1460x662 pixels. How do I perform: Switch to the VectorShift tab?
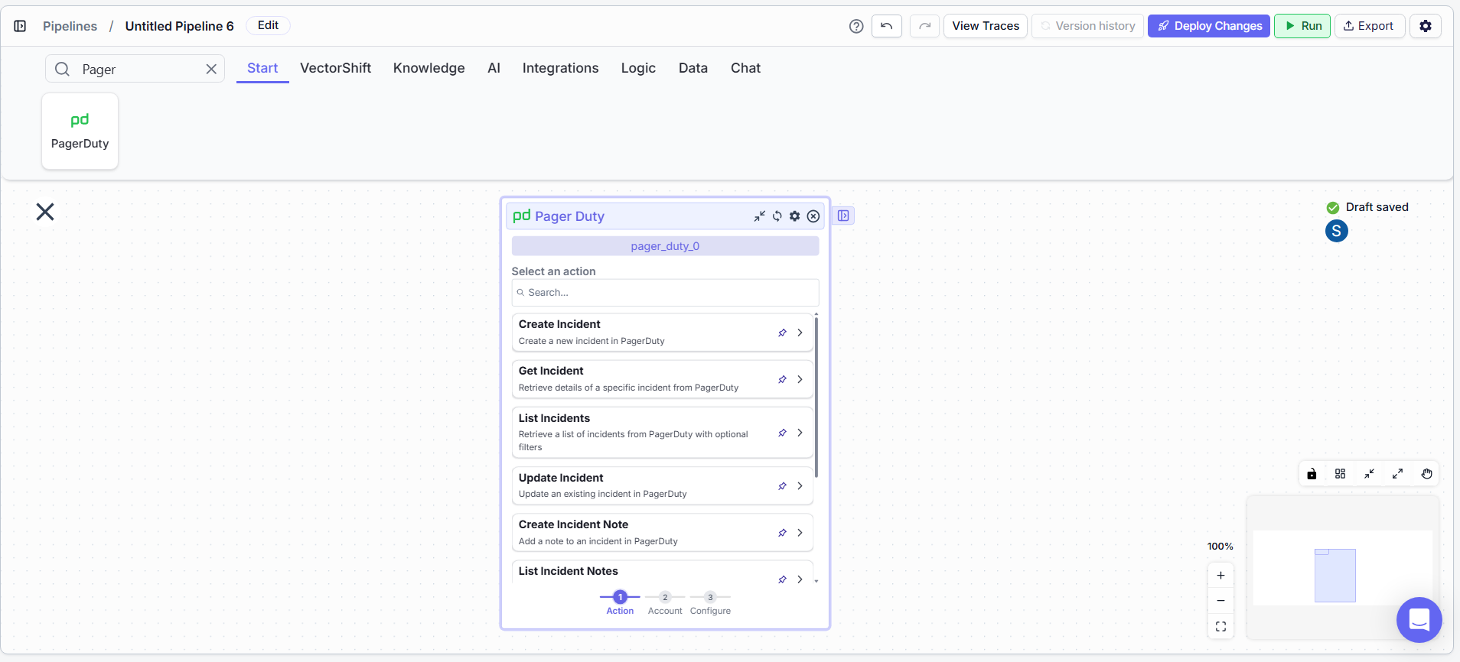335,68
